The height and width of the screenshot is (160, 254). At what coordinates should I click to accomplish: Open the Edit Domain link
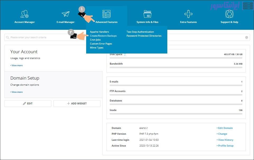[225, 128]
